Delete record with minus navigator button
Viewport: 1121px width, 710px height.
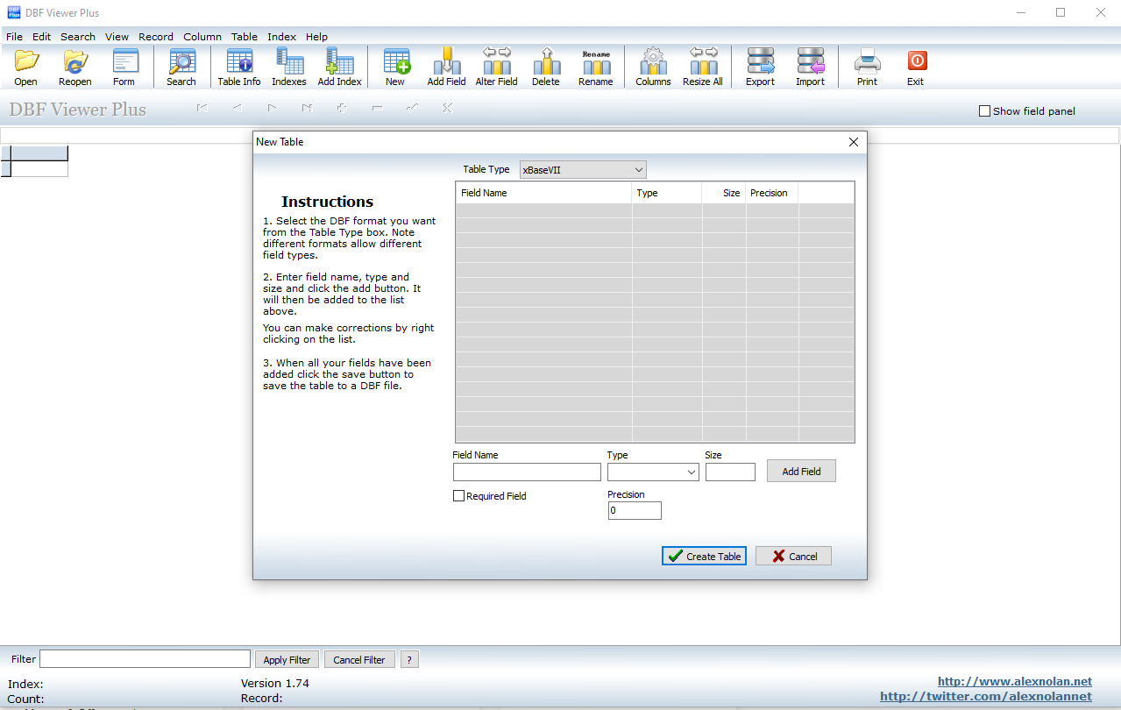(x=377, y=109)
